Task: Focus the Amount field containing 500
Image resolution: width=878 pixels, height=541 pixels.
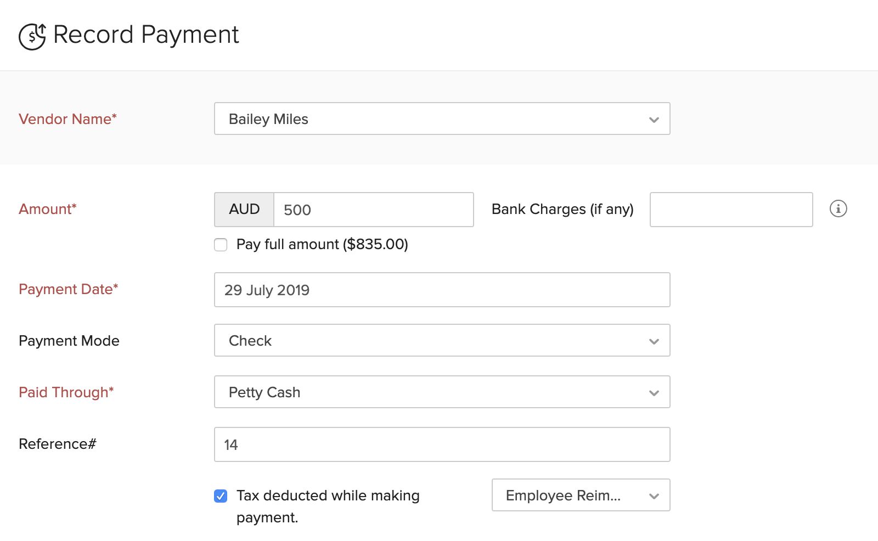Action: pos(373,210)
